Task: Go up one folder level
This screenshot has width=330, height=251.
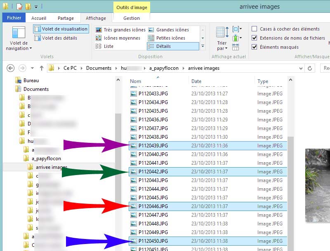Action: coord(42,68)
